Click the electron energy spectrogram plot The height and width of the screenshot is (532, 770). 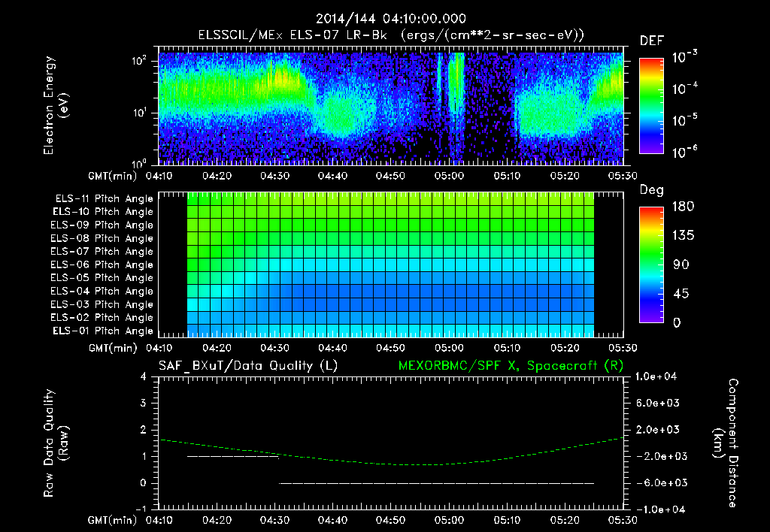tap(391, 105)
